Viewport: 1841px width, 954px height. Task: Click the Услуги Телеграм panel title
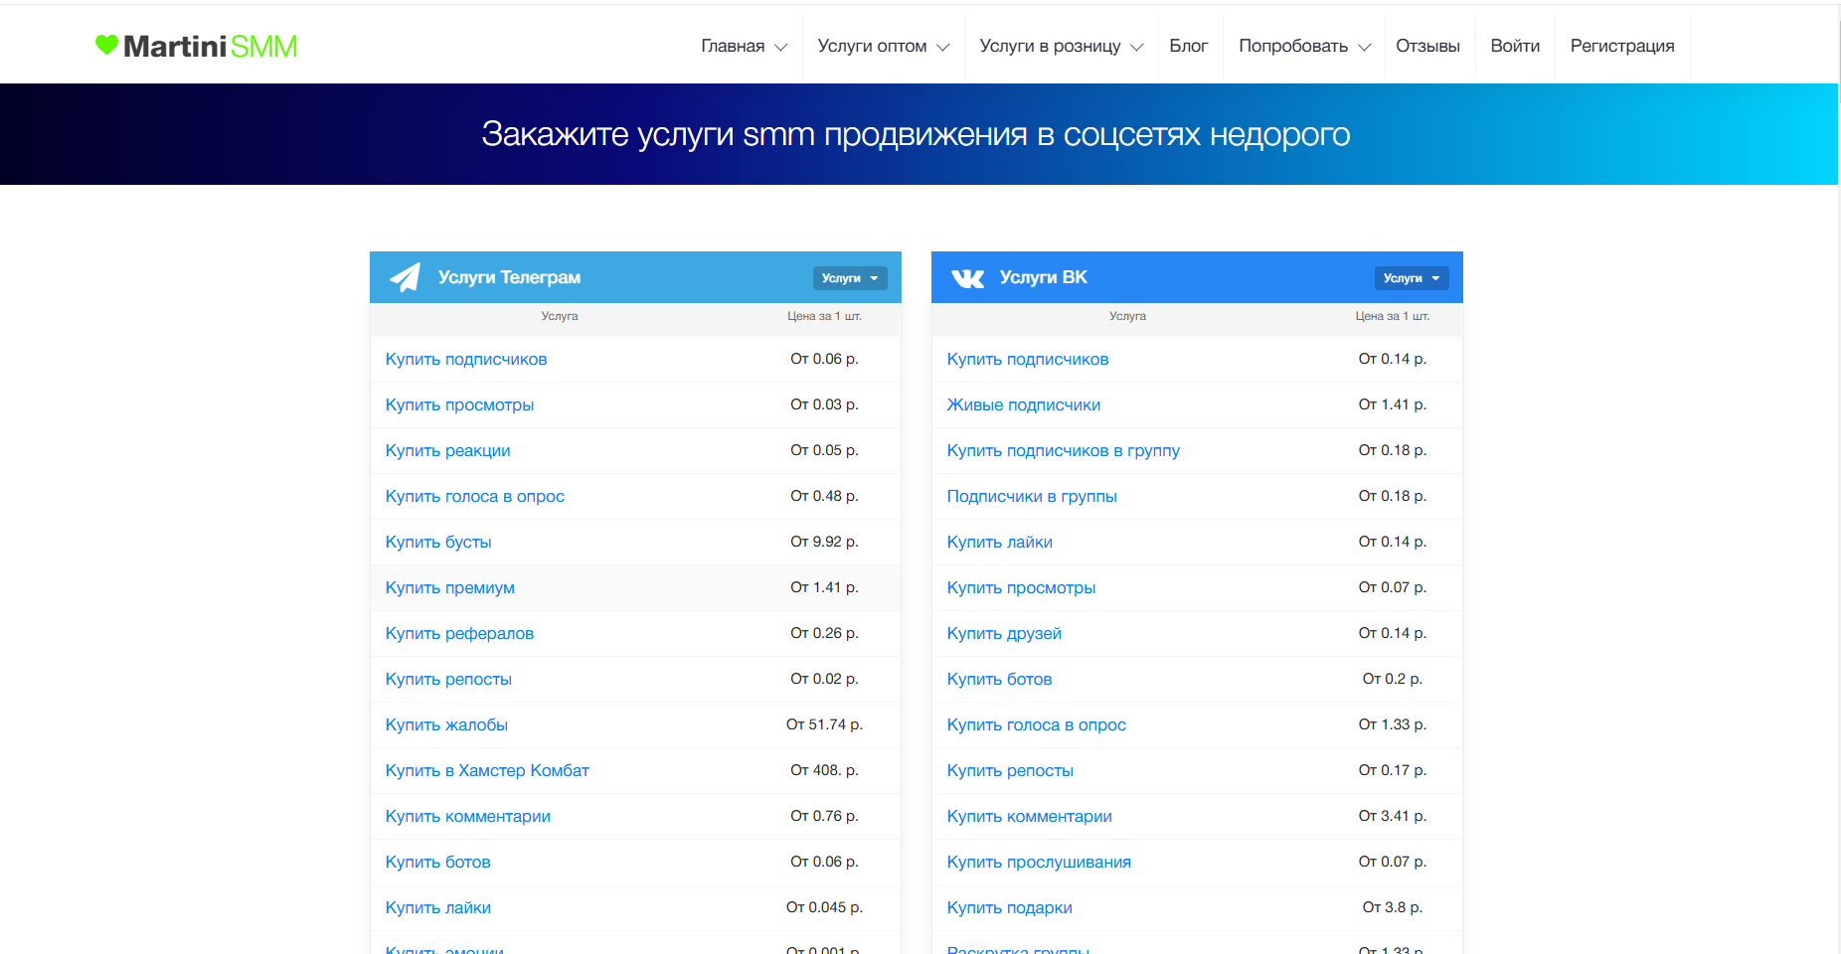click(509, 277)
